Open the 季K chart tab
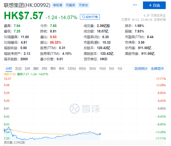This screenshot has width=171, height=146. 53,69
